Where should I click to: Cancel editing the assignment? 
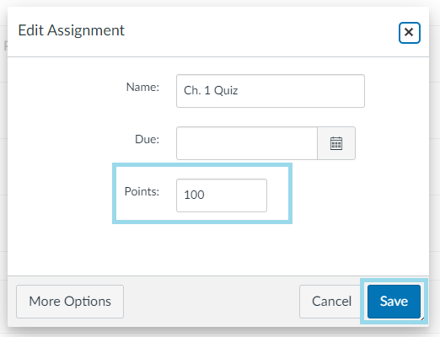[331, 302]
